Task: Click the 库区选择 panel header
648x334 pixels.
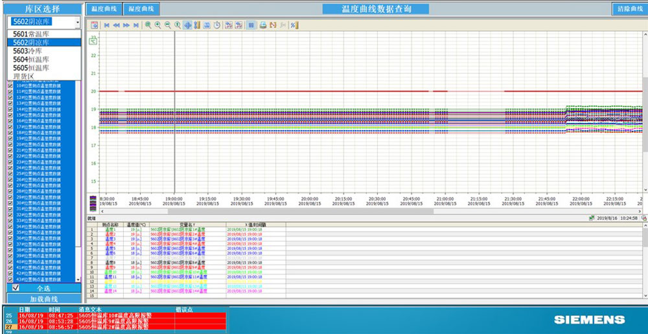Action: coord(43,8)
